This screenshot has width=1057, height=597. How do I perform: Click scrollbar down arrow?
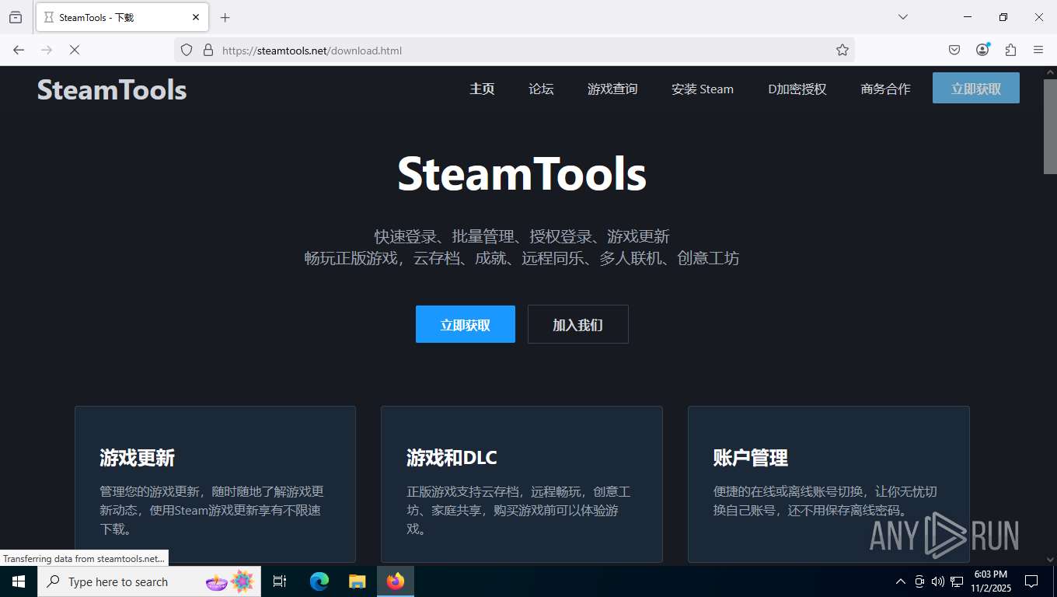click(1049, 559)
